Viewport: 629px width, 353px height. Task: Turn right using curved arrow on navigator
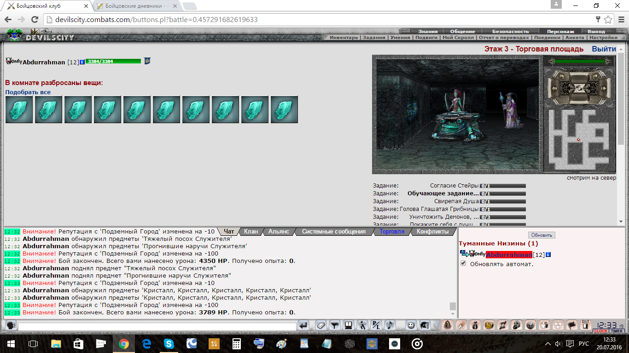(x=595, y=76)
